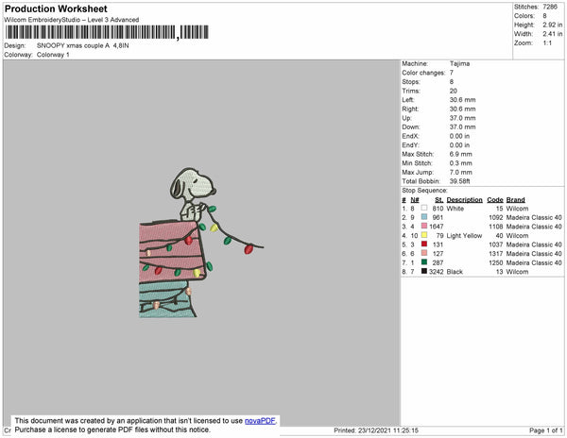
Task: Click 'Wilcom EmbroideryStudio – Level 3 Advanced' text
Action: 72,20
